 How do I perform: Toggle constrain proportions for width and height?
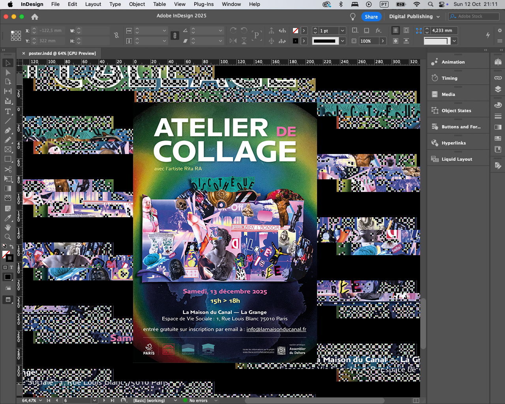pos(116,36)
